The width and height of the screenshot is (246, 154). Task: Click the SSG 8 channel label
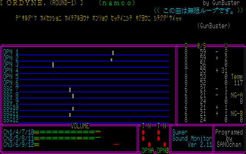point(11,95)
